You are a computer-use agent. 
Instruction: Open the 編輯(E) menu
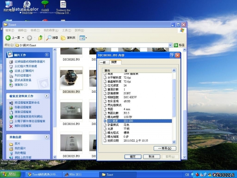tap(22, 30)
